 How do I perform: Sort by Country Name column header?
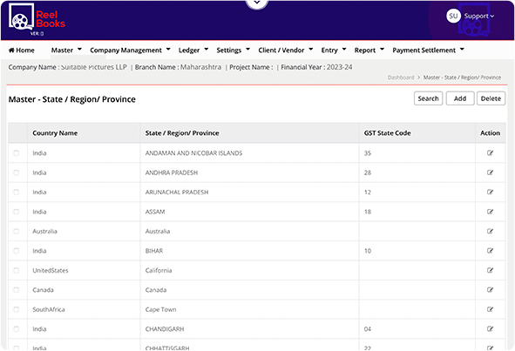[x=55, y=133]
